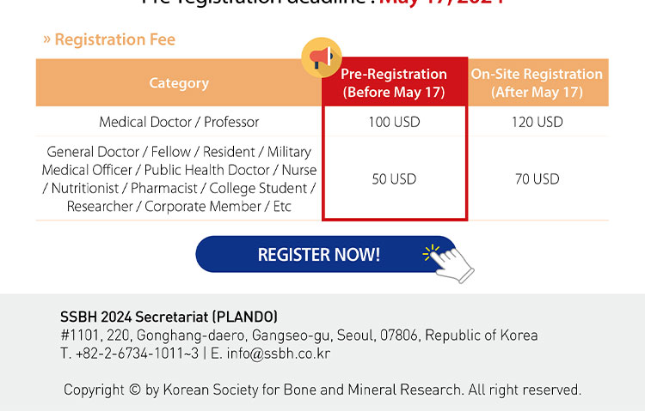This screenshot has height=411, width=645.
Task: Click the Registration Fee heading
Action: (x=109, y=39)
